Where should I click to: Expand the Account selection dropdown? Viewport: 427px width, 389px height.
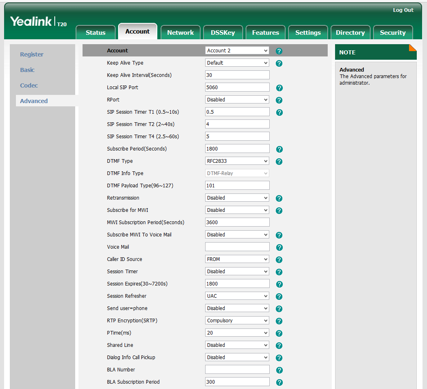point(237,51)
